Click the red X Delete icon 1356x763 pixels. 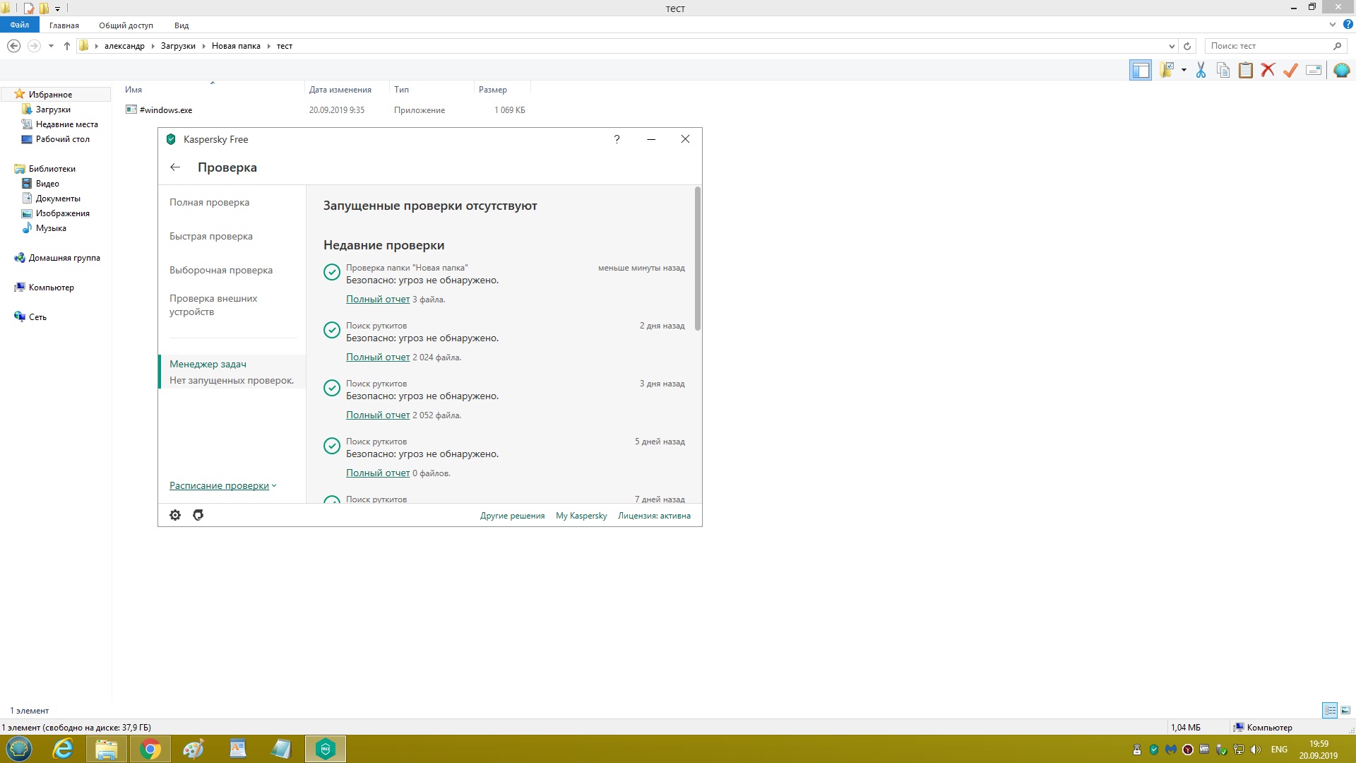tap(1268, 70)
